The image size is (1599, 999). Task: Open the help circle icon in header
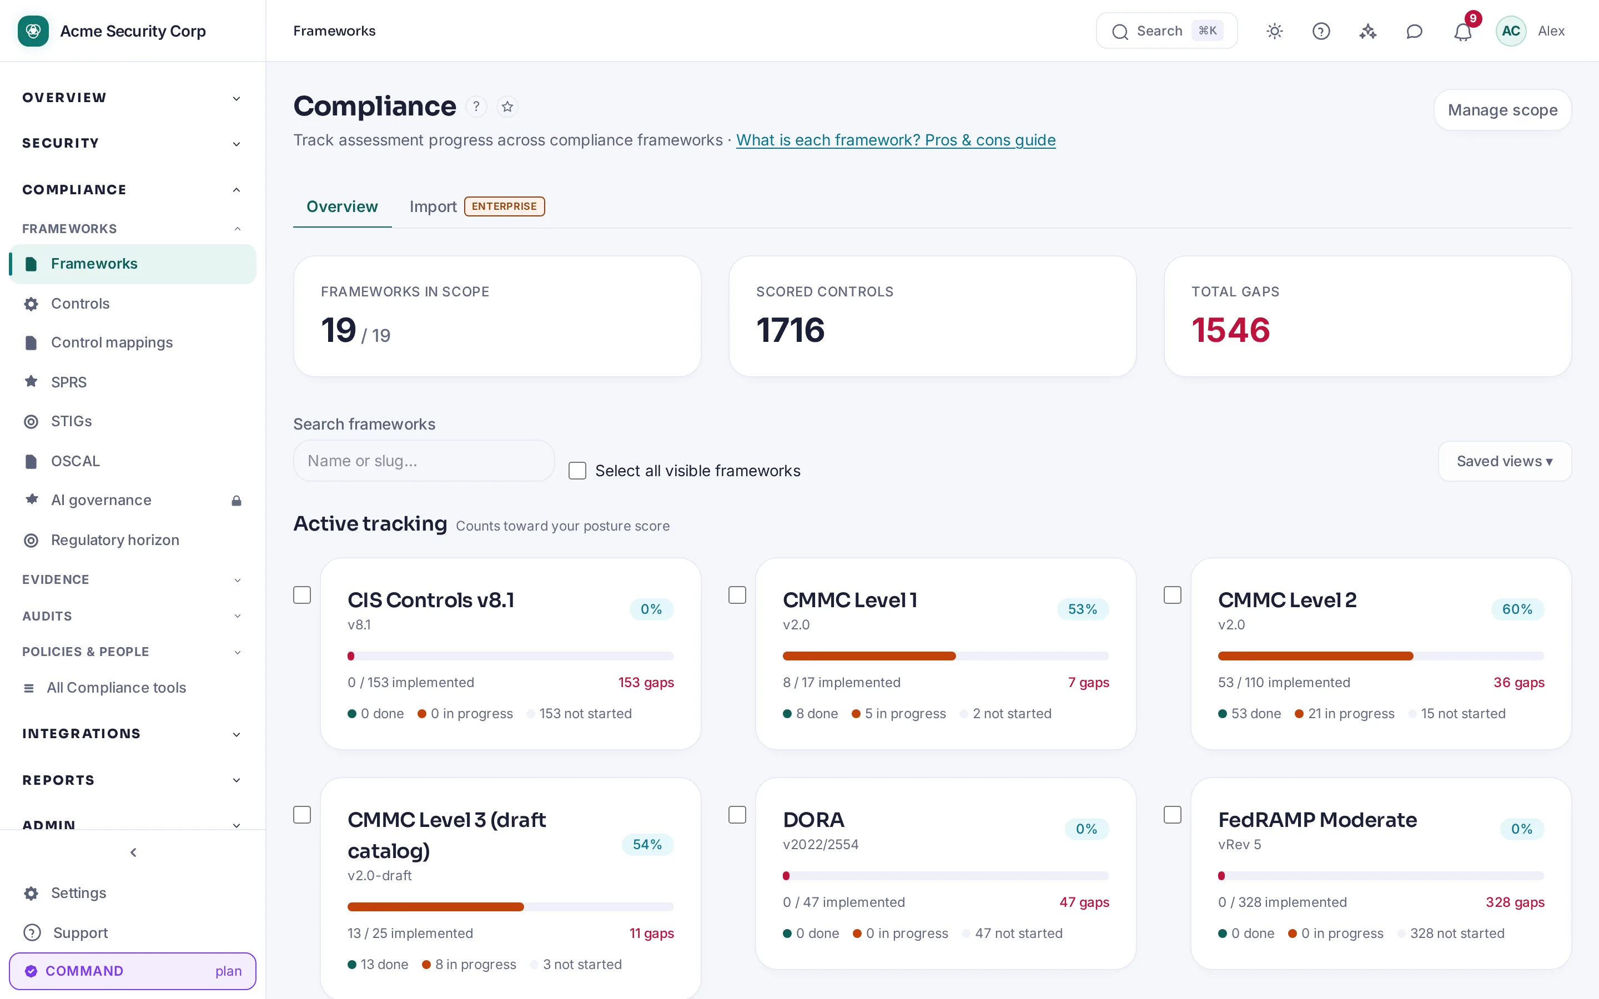point(1321,31)
